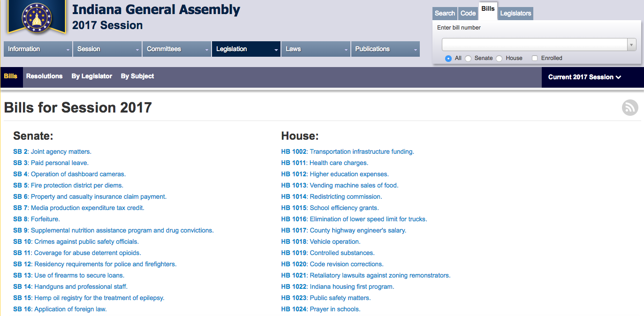Open SB 9 Supplemental nutrition assistance bill
The image size is (644, 316).
pos(114,231)
